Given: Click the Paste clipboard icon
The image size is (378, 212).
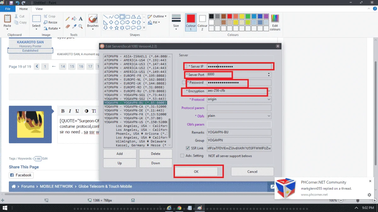Looking at the screenshot, I should click(x=7, y=18).
